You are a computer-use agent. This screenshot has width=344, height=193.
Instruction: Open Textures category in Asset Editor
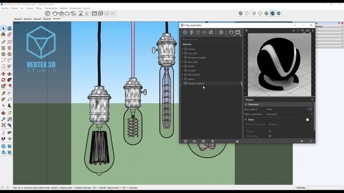(211, 32)
